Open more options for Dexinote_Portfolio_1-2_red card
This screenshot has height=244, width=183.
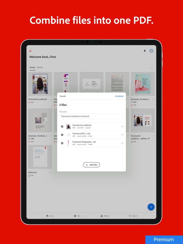[51, 136]
